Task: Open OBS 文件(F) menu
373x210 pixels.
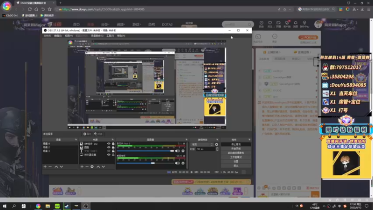Action: coord(48,36)
